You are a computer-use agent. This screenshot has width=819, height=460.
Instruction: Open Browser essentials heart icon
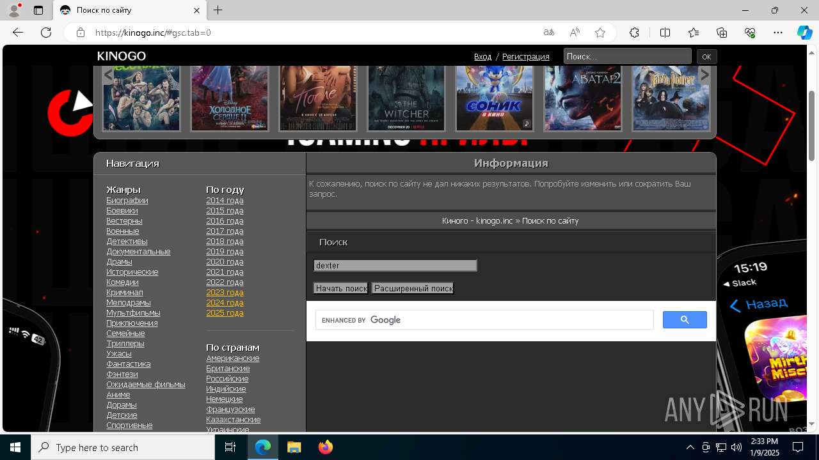click(x=750, y=33)
